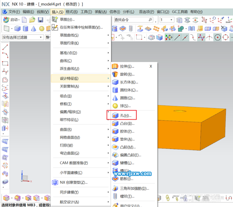
Task: Choose 筋板(I)... rib command
Action: 134,179
